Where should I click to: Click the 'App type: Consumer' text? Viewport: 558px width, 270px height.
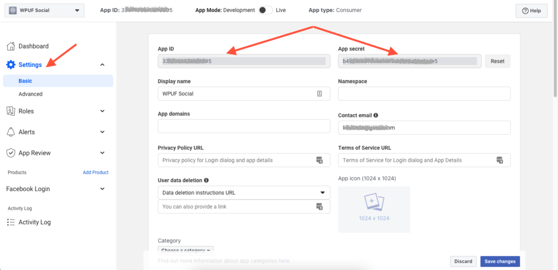coord(335,10)
